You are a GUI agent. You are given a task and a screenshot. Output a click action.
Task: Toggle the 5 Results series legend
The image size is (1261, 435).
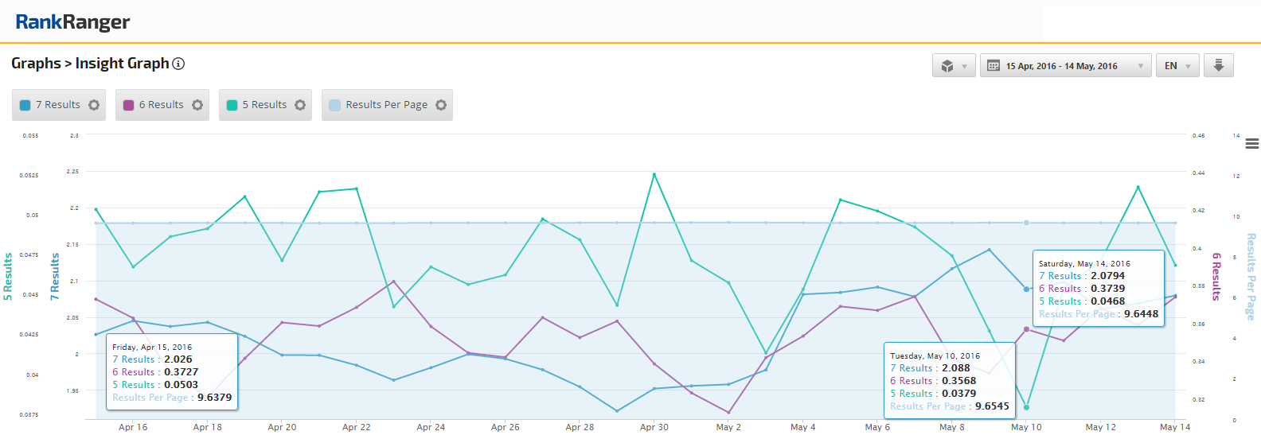click(264, 105)
